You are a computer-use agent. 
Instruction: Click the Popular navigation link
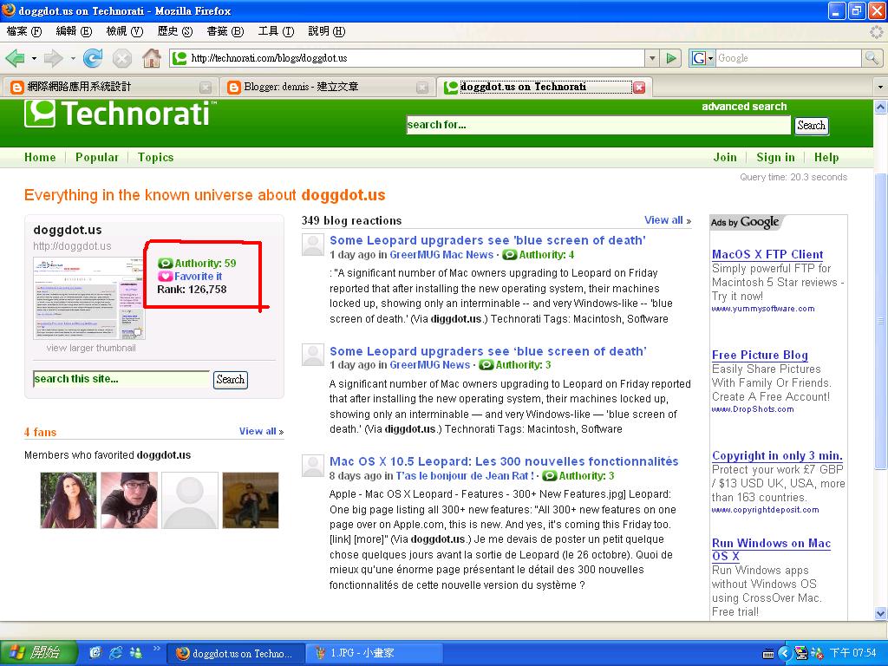[97, 158]
